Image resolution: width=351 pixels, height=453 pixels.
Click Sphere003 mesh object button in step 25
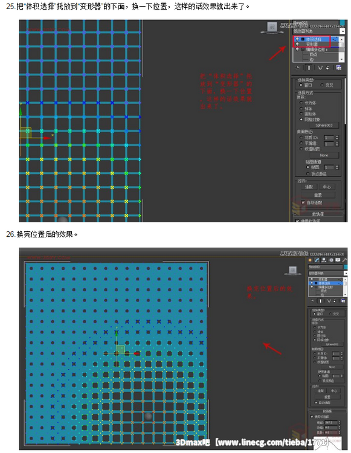point(324,126)
